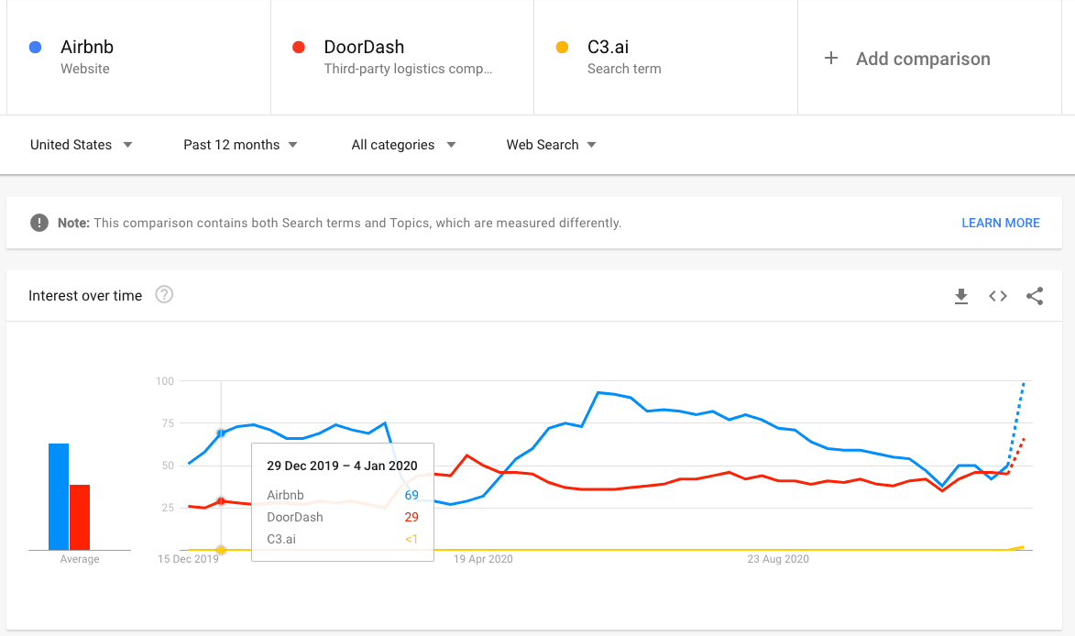Image resolution: width=1075 pixels, height=636 pixels.
Task: Open the help icon beside Interest over time
Action: tap(164, 295)
